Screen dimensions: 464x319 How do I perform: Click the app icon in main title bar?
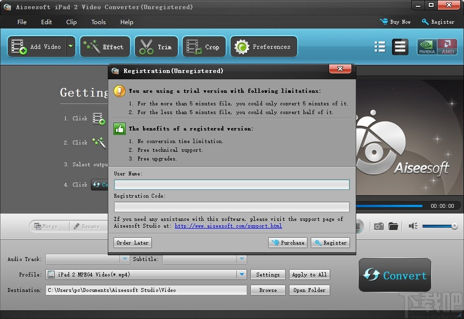tap(7, 7)
